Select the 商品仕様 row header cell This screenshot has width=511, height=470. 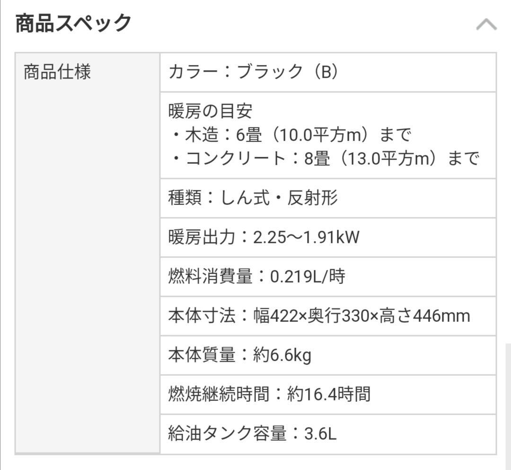point(57,72)
